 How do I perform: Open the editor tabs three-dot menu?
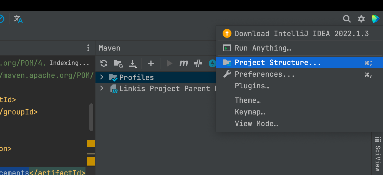pos(88,48)
